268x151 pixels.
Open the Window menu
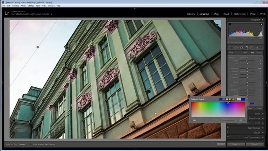tap(51, 5)
